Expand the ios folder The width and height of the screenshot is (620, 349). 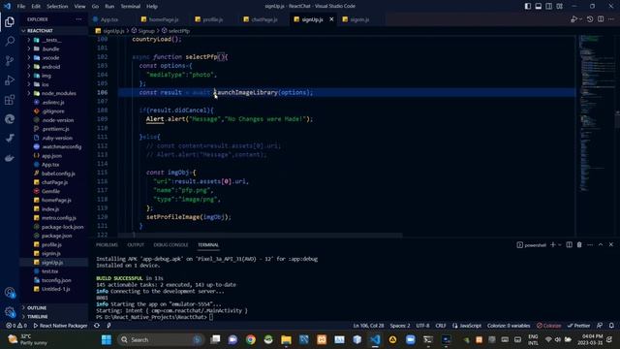(x=29, y=84)
